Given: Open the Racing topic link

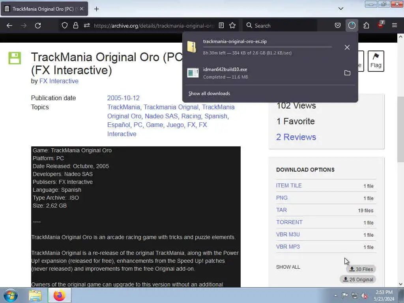Looking at the screenshot, I should [x=191, y=116].
